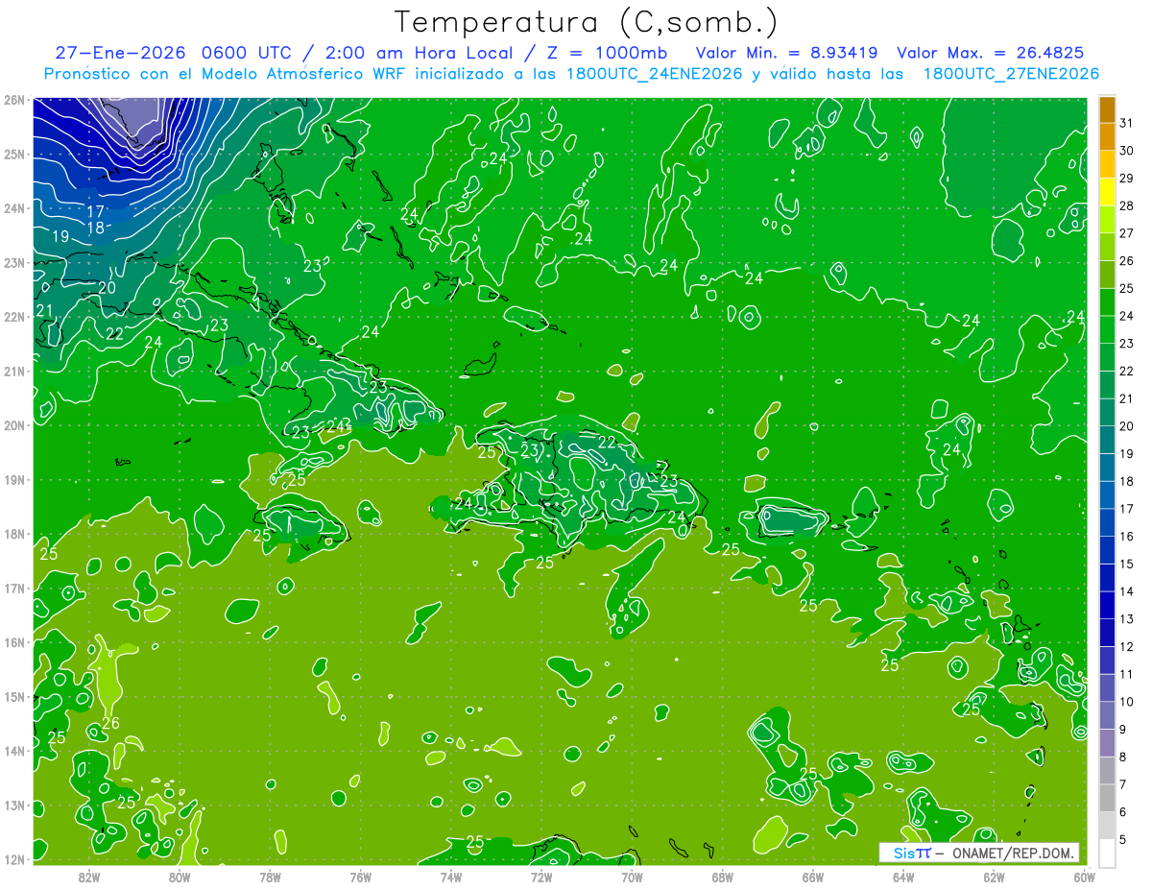Click the blue swatch between 16 and 17
Viewport: 1152px width, 890px height.
click(x=1107, y=523)
